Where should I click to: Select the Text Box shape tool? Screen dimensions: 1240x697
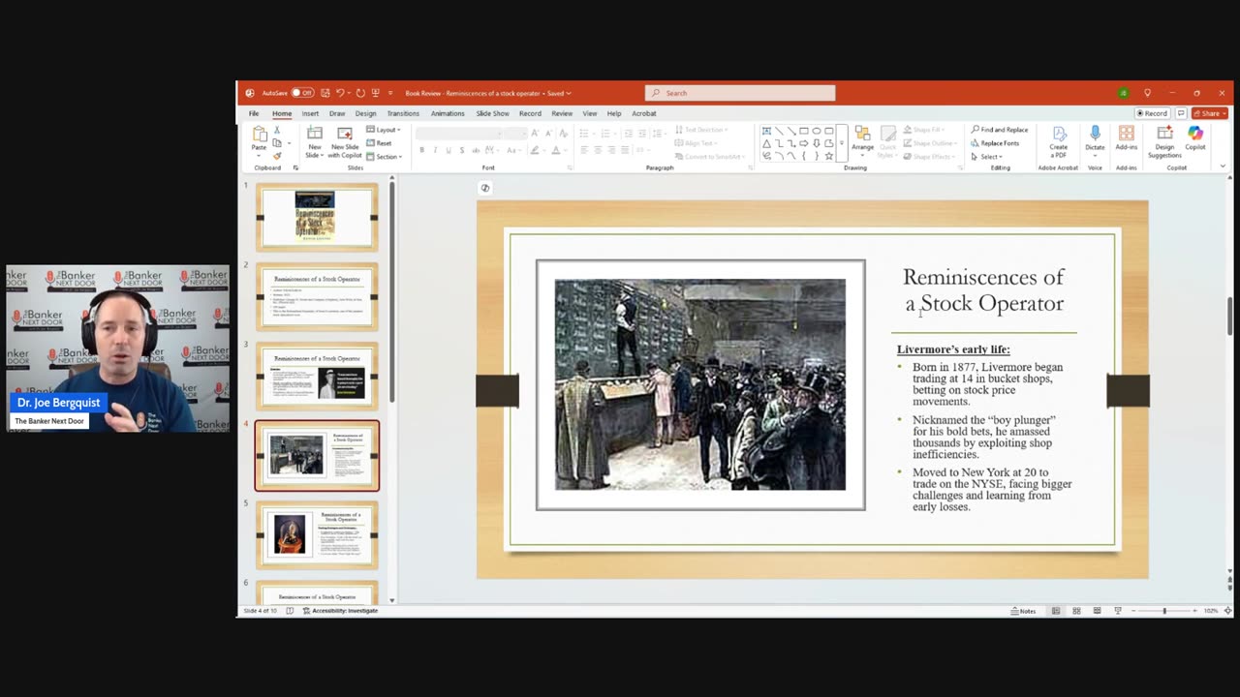click(x=766, y=131)
